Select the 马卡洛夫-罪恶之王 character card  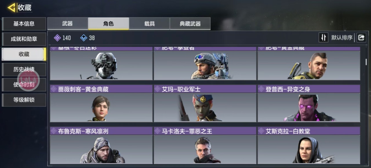(205, 145)
